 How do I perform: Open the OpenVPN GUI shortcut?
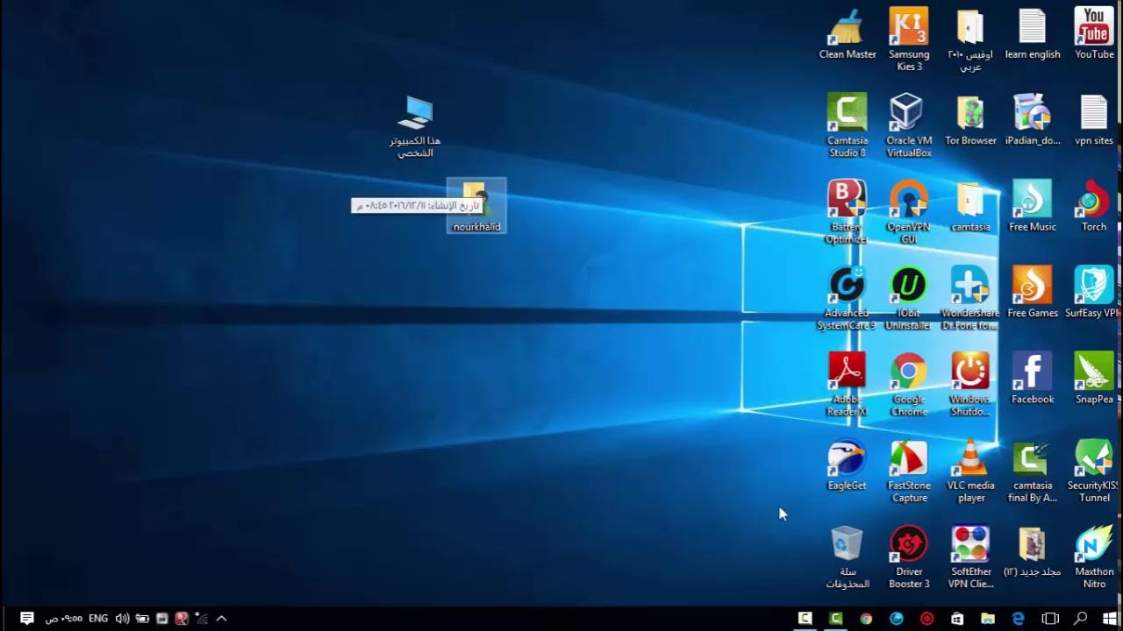point(909,211)
